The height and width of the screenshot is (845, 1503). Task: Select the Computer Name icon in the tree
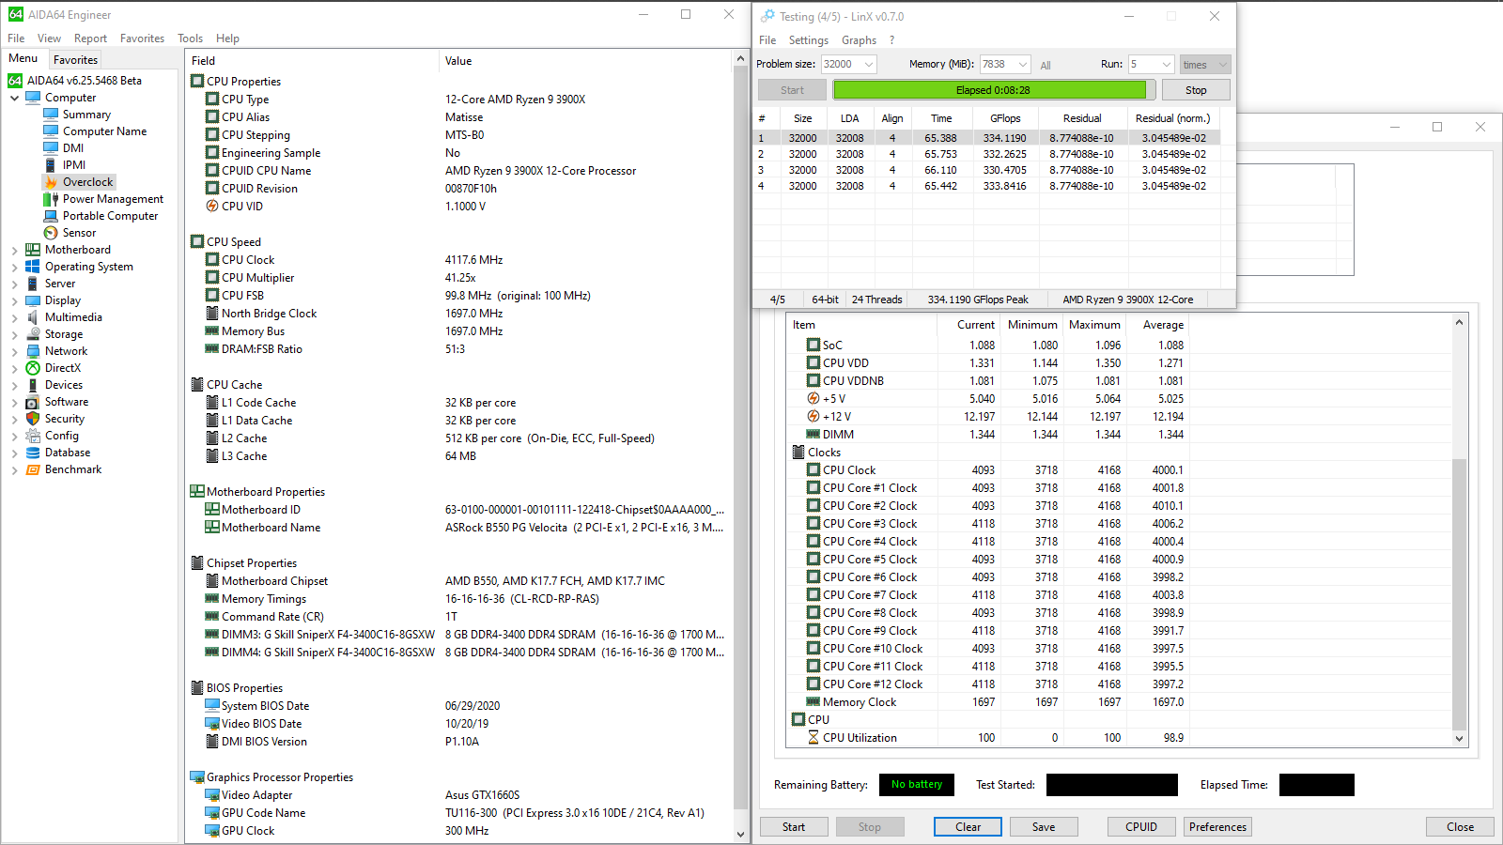click(x=51, y=131)
